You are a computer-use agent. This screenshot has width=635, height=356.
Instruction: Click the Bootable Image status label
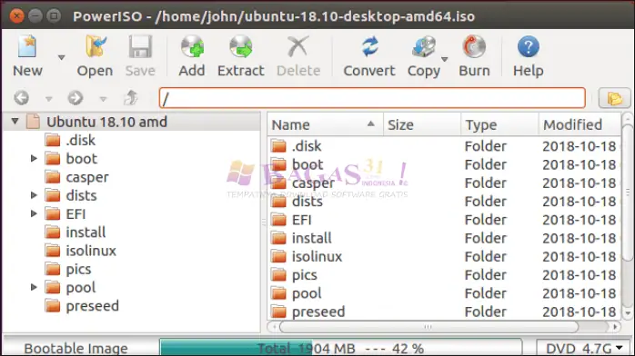[x=76, y=349]
